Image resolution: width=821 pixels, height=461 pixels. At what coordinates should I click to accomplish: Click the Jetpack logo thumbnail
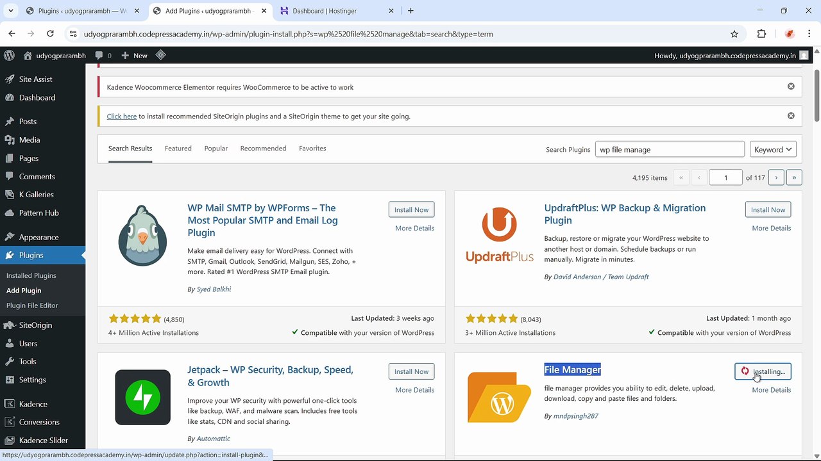click(142, 398)
